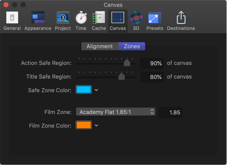Viewport: 227px width, 165px height.
Task: Open the 3D preferences pane
Action: pyautogui.click(x=136, y=21)
